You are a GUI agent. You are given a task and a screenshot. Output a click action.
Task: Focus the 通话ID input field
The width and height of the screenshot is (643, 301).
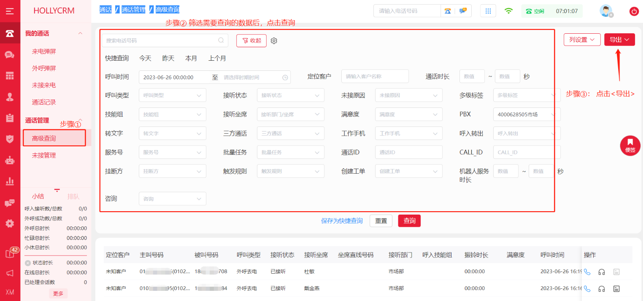click(409, 152)
